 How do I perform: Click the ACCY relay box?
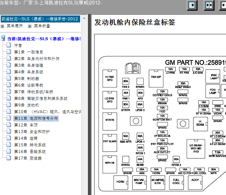[x=195, y=182]
